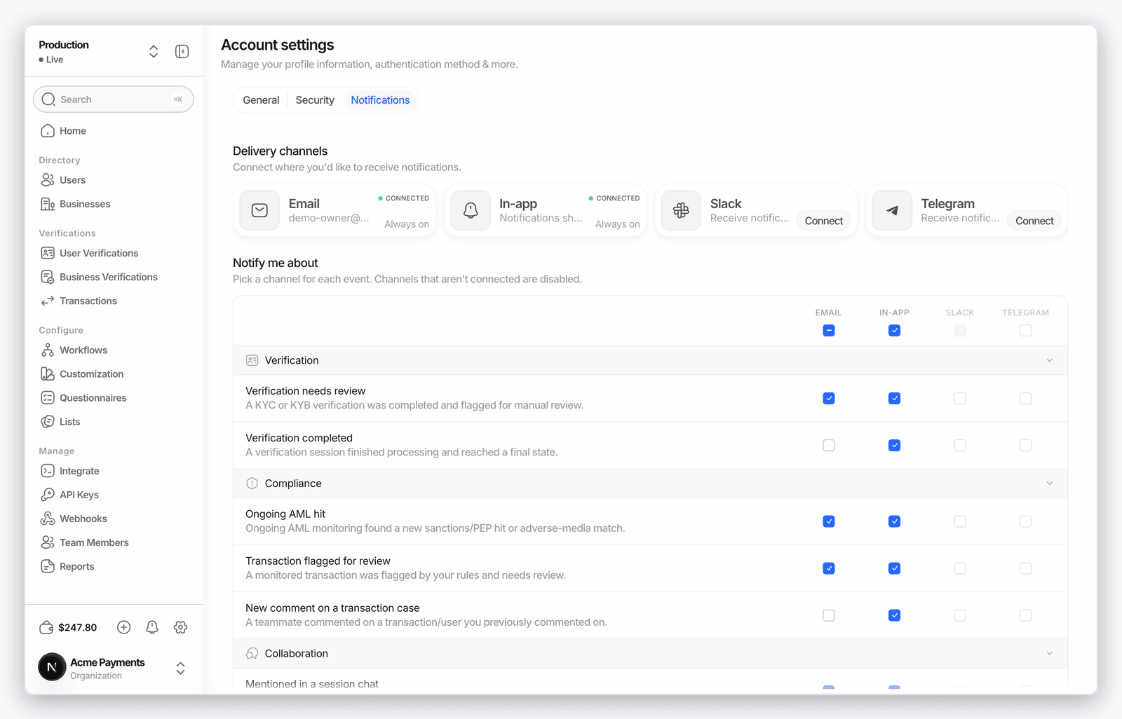Check Email for Verification completed
1122x719 pixels.
pos(829,445)
